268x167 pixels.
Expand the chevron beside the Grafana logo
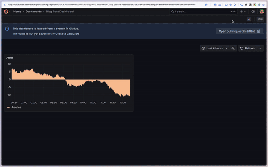click(10, 12)
